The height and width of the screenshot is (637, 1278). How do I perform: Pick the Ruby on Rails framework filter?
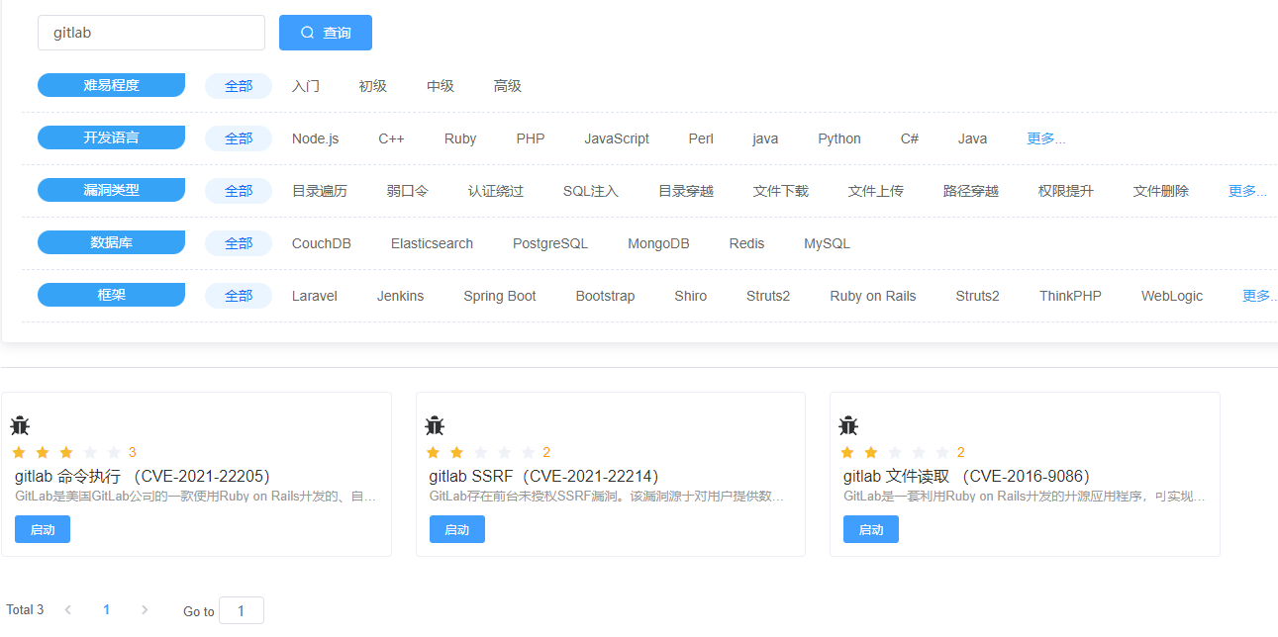pyautogui.click(x=873, y=296)
